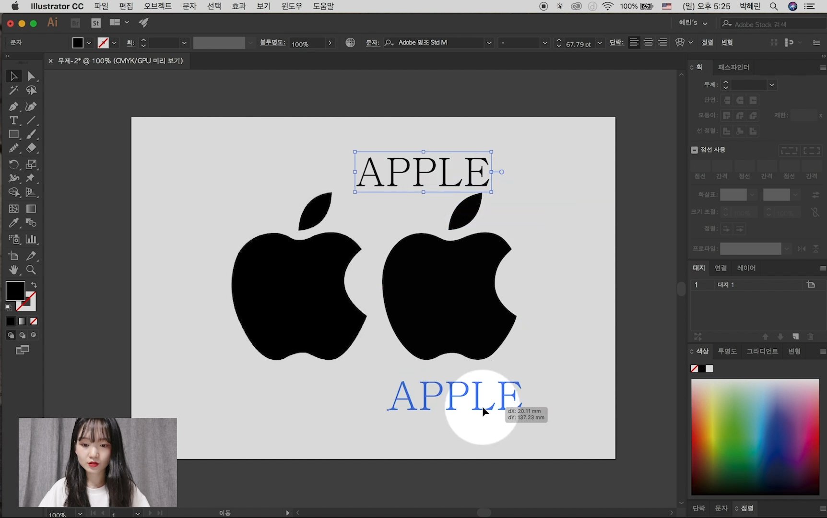Open the font size dropdown
The width and height of the screenshot is (827, 518).
(x=600, y=43)
